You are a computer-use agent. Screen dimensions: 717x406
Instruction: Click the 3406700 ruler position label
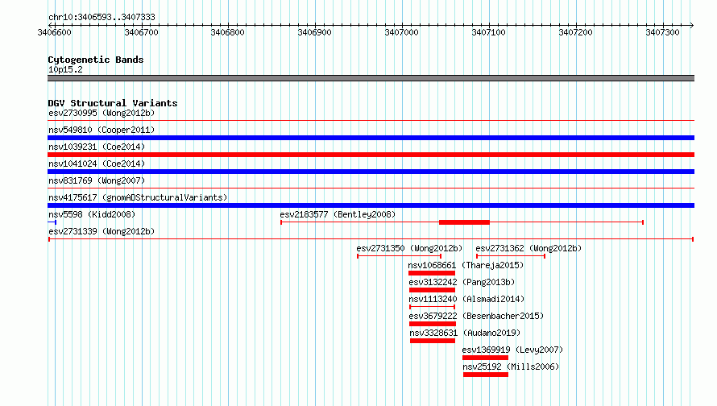(141, 32)
